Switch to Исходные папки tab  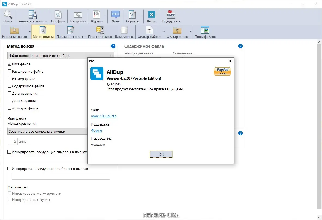[x=14, y=32]
